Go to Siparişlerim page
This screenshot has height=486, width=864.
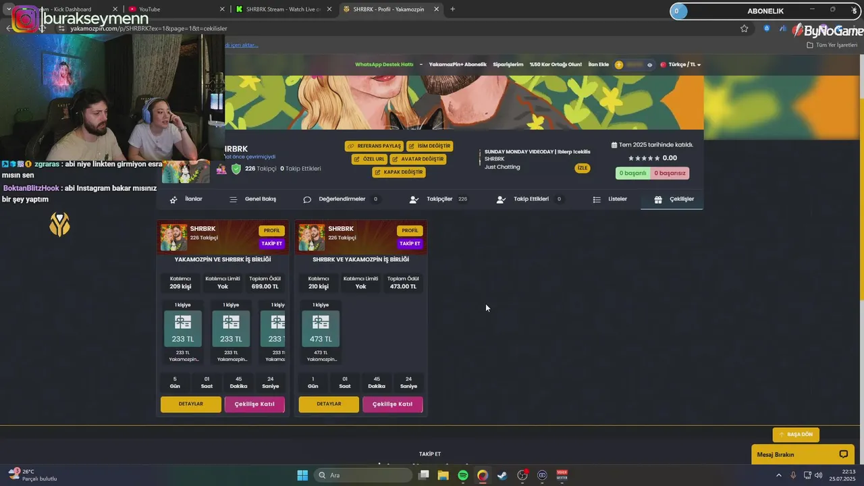pyautogui.click(x=508, y=65)
